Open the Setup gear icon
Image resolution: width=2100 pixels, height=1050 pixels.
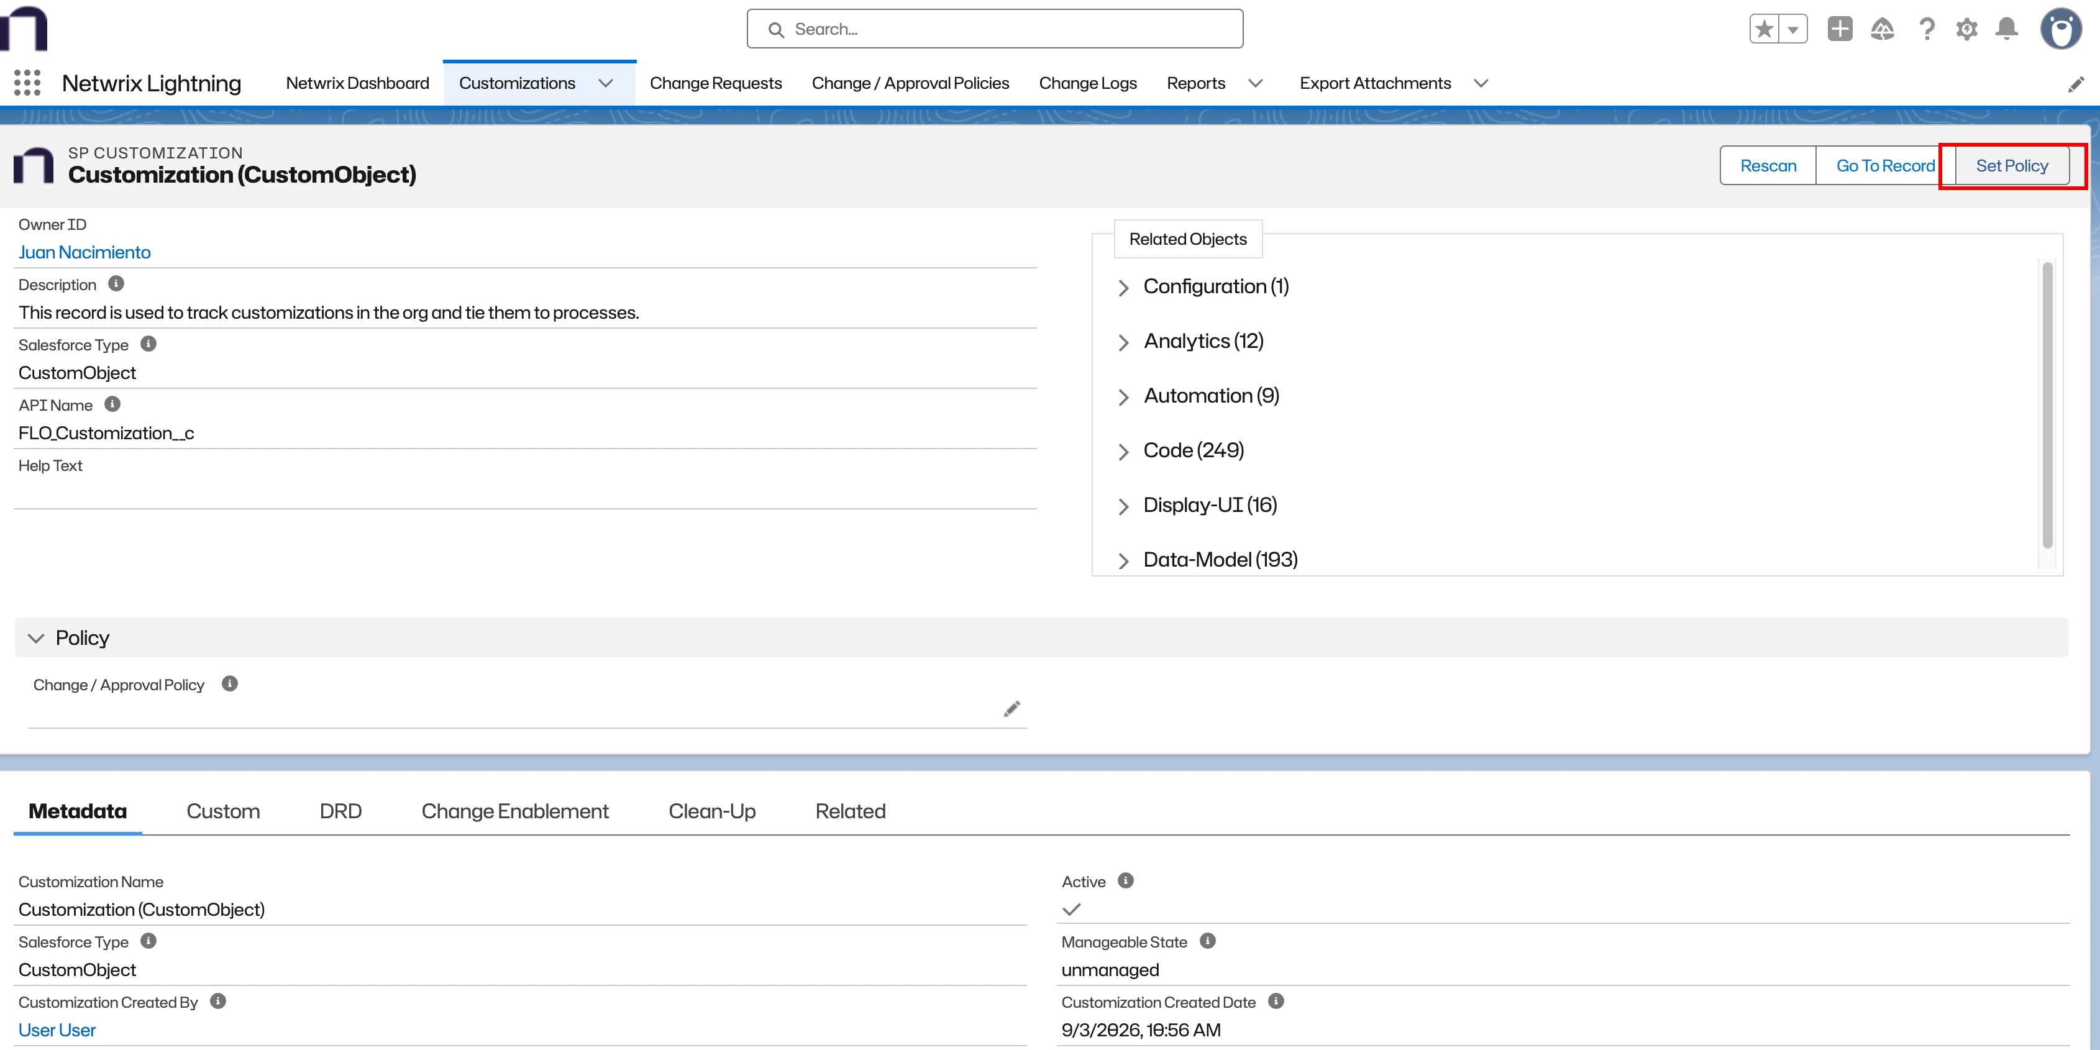(x=1967, y=29)
